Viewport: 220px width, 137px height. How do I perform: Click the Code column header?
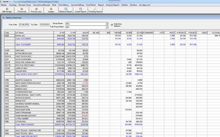coord(10,33)
